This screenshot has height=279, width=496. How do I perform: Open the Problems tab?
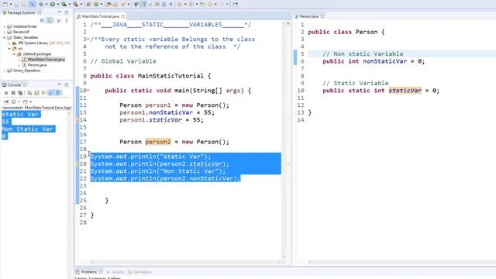coord(89,272)
